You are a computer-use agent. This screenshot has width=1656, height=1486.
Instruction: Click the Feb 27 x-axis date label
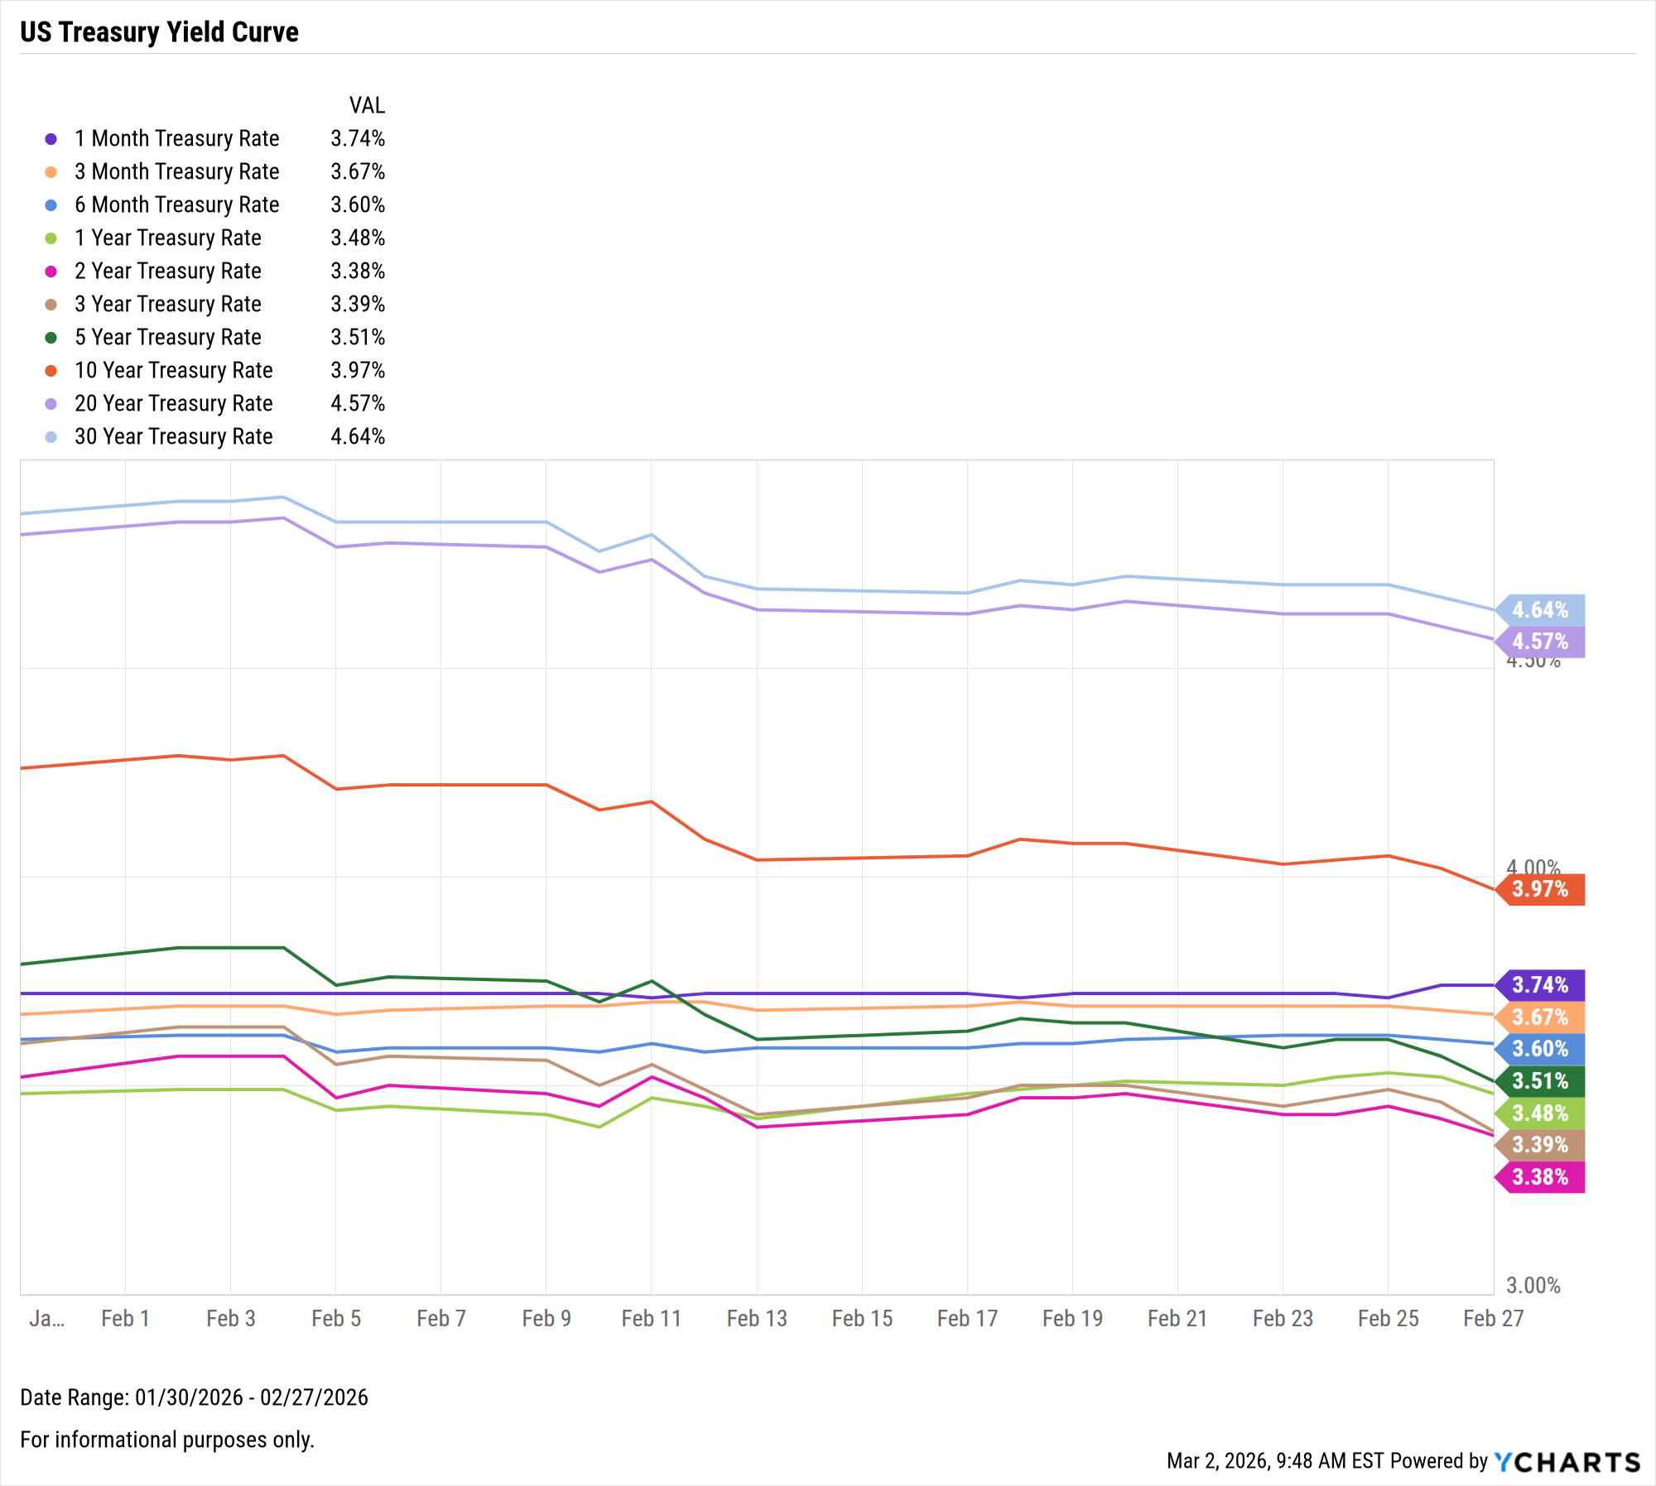point(1493,1319)
